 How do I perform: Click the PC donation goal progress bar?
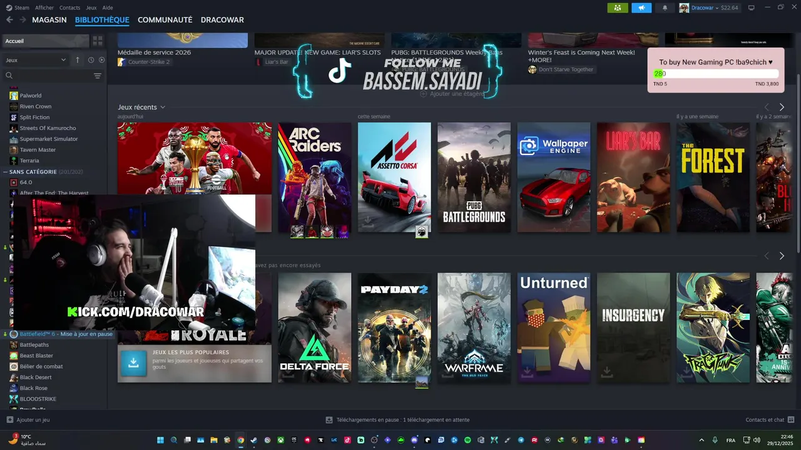[716, 74]
